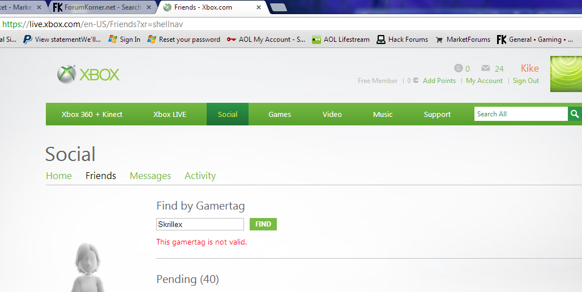This screenshot has height=292, width=582.
Task: Open the AOL Lifestream bookmark
Action: pos(341,39)
